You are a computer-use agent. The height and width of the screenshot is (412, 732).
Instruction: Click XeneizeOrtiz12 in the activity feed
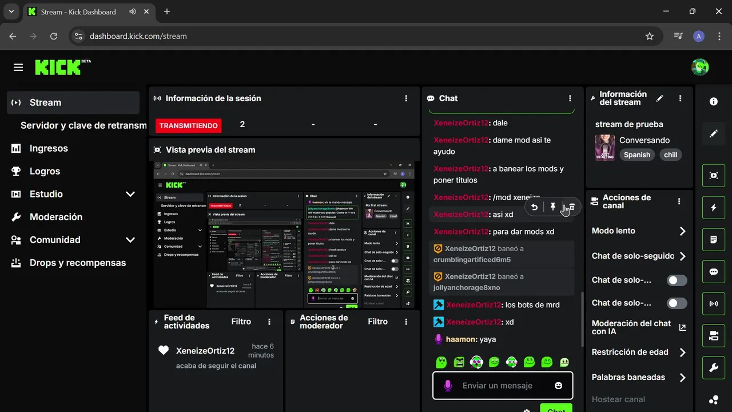[x=205, y=351]
